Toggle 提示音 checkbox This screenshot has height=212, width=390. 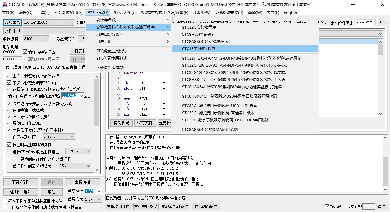(x=327, y=206)
